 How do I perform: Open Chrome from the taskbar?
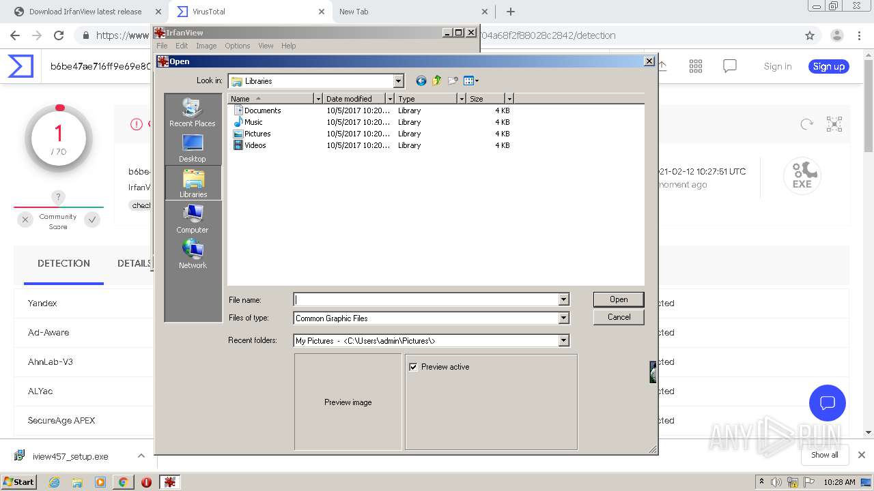[x=123, y=482]
